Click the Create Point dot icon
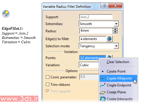Viewport: 141px width, 108px height. click(x=103, y=71)
